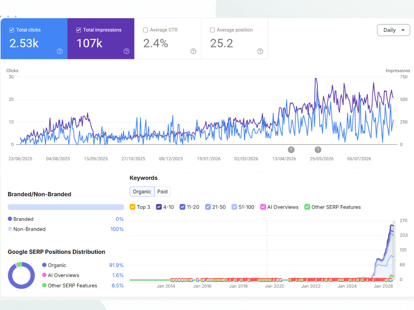
Task: Click the Branded/Non-Branded heading
Action: [x=39, y=194]
